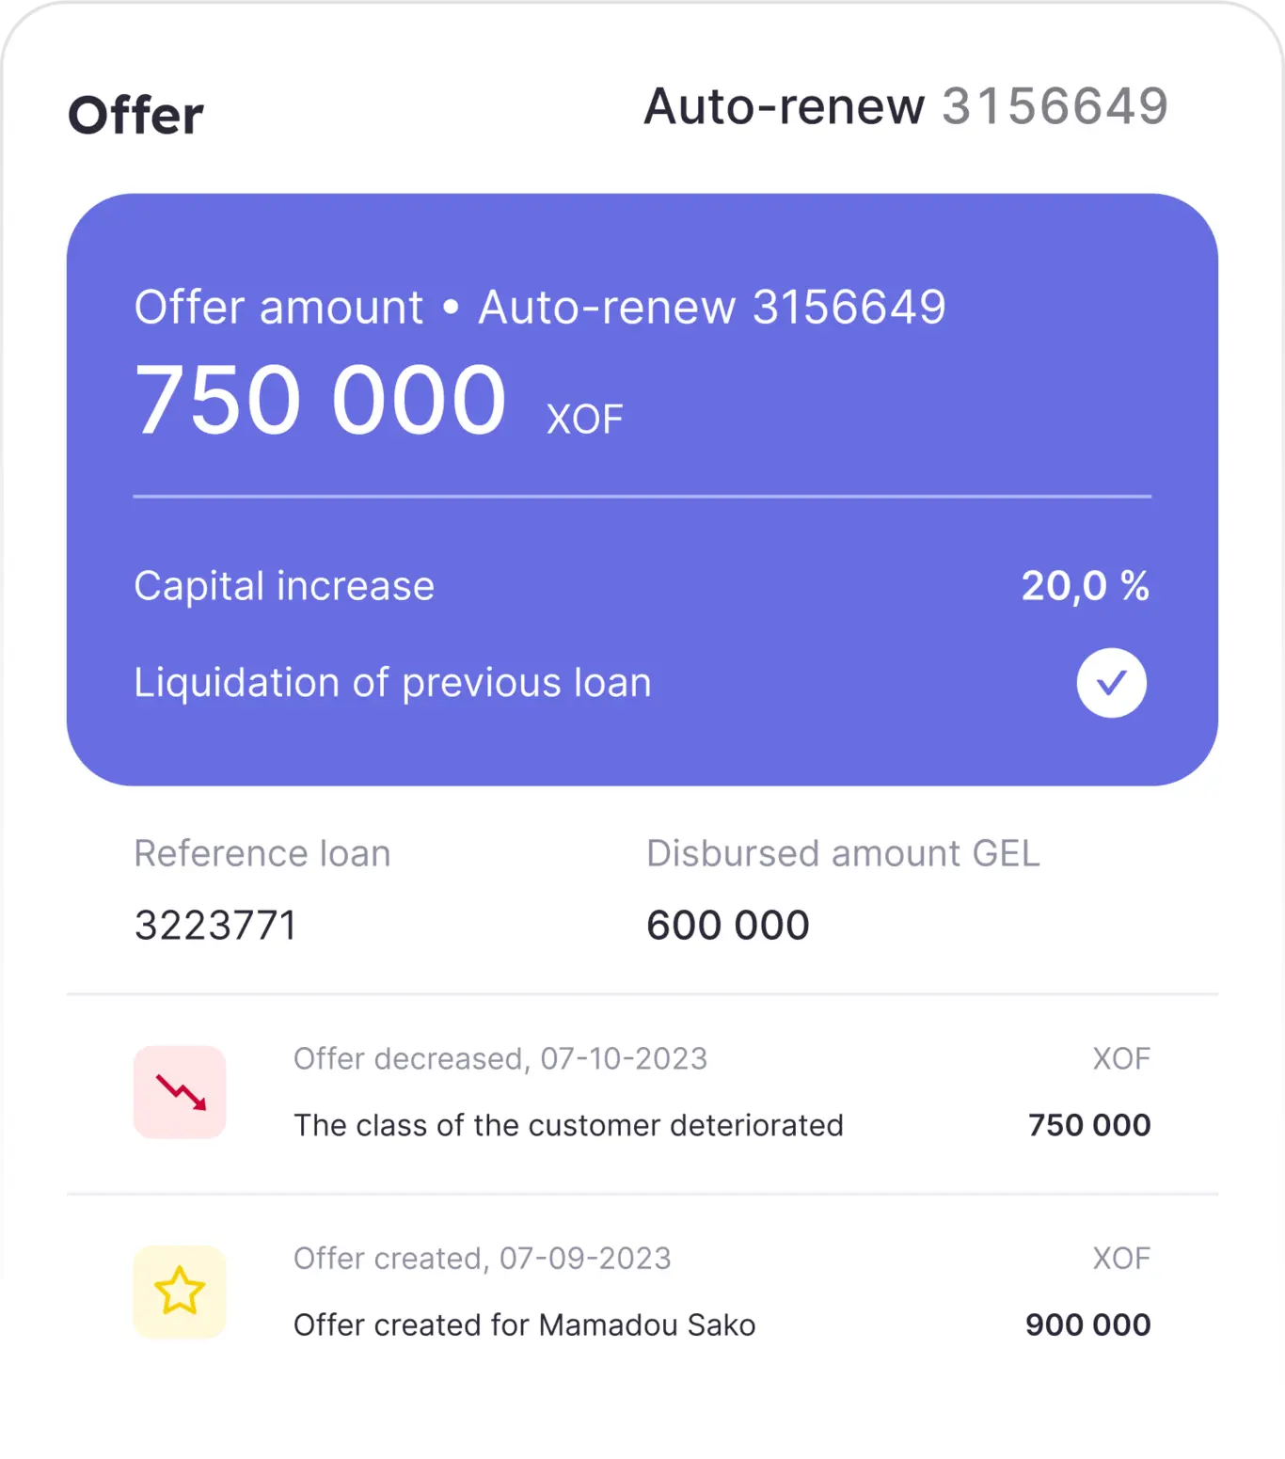Toggle the Liquidation of previous loan checkmark
Image resolution: width=1285 pixels, height=1459 pixels.
[x=1111, y=683]
